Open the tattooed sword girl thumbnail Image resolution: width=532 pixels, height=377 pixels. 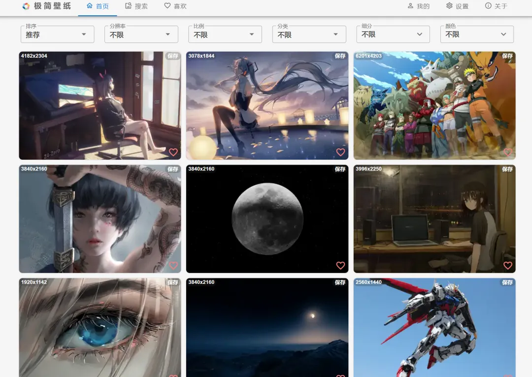pyautogui.click(x=100, y=219)
